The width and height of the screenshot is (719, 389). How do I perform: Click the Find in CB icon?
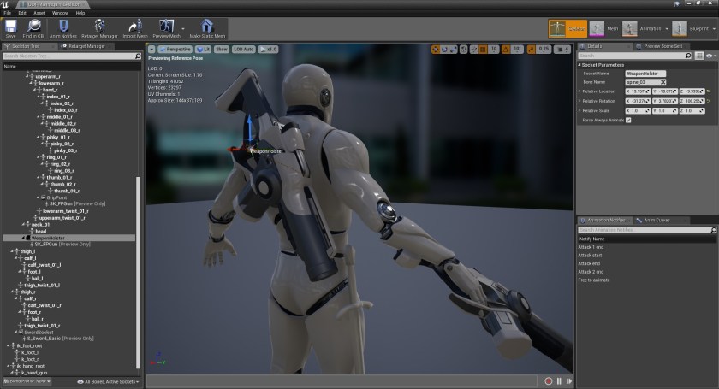[35, 27]
